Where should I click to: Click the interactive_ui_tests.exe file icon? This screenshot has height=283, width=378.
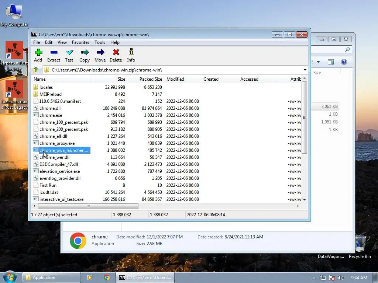pos(36,199)
